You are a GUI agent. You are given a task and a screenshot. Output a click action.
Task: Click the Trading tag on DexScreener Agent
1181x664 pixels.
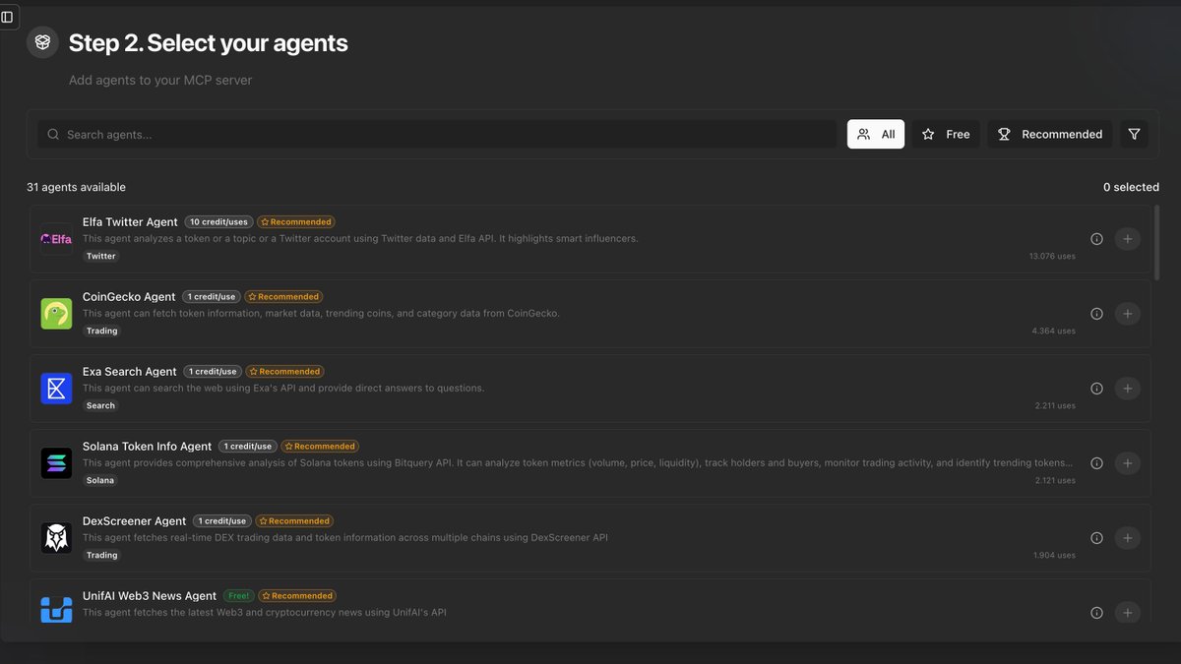(x=102, y=555)
